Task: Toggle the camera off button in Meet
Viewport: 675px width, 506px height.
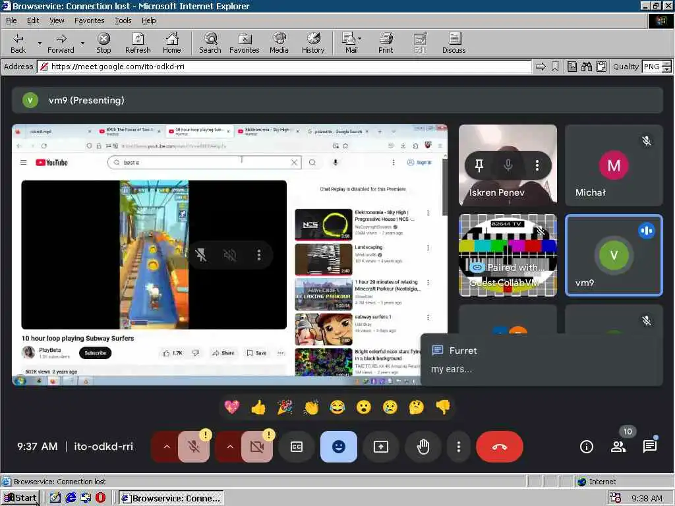Action: pyautogui.click(x=257, y=447)
